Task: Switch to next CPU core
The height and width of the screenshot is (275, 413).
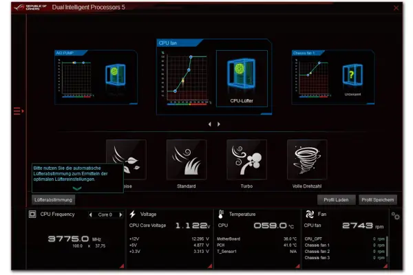Action: coord(120,214)
